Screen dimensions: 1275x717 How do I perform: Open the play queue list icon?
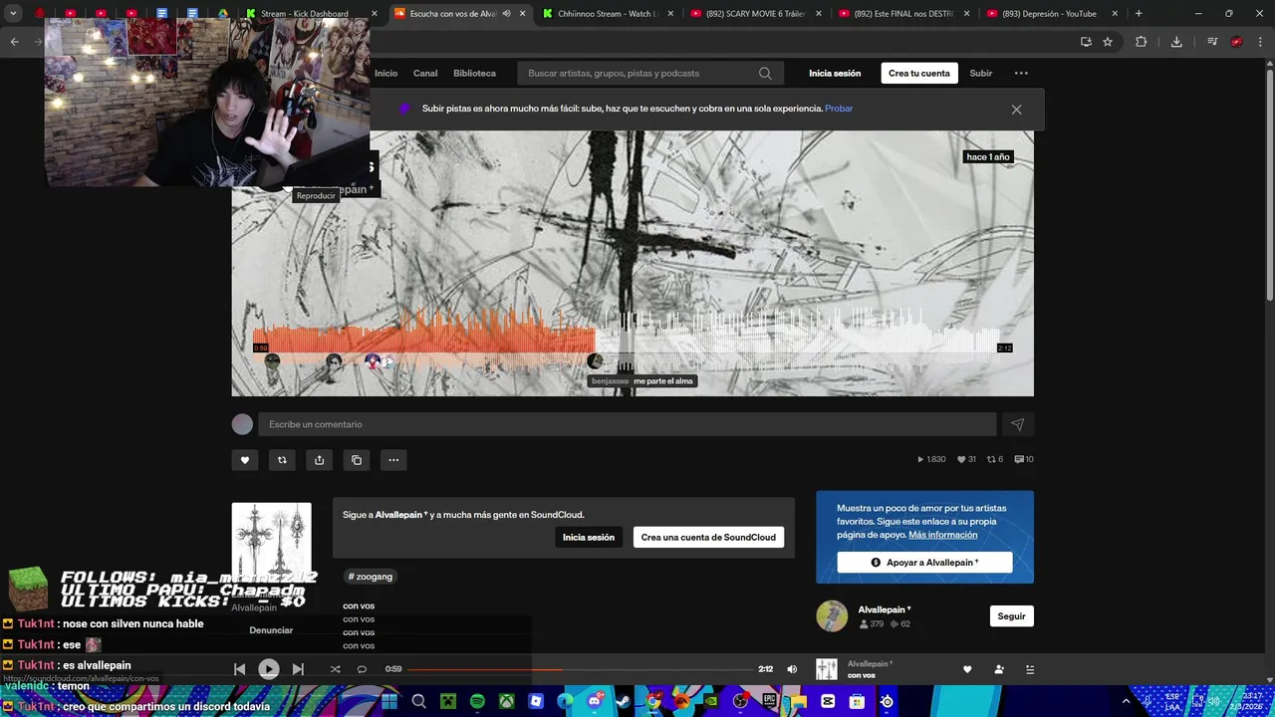coord(1030,669)
